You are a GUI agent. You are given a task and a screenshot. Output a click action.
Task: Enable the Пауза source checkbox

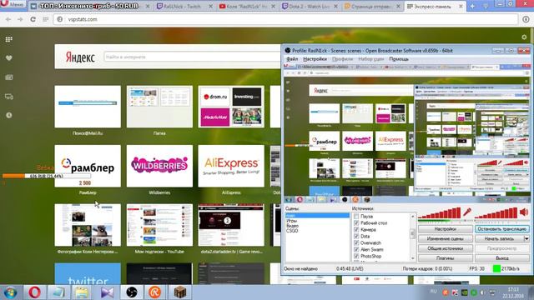pos(356,217)
